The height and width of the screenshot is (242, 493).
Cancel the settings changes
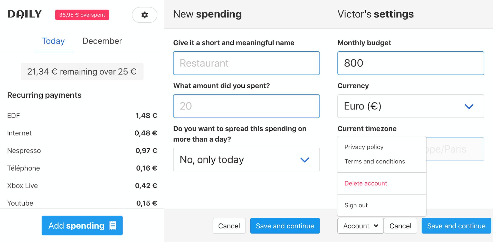(400, 226)
